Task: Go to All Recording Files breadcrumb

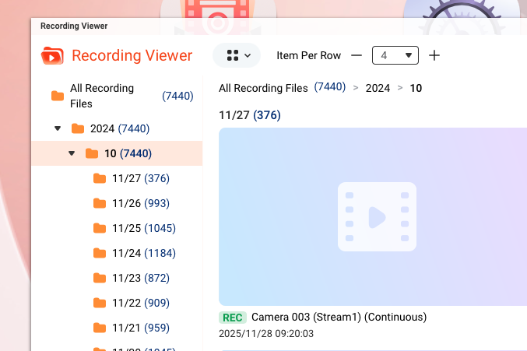Action: pos(263,88)
